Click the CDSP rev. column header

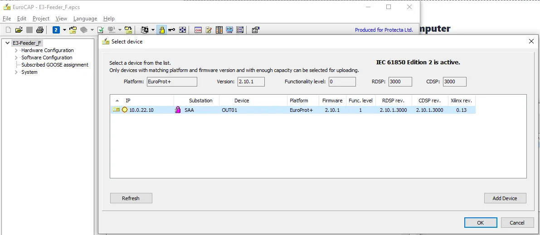(430, 101)
